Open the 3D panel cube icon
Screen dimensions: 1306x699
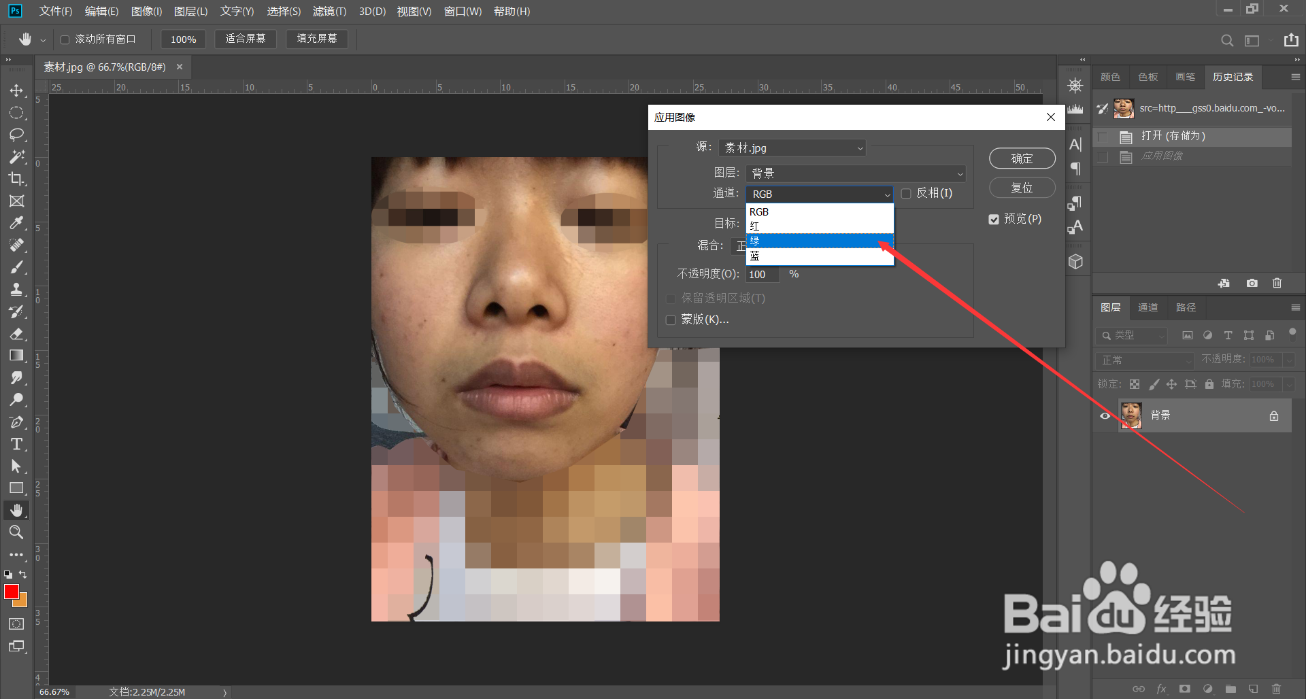[x=1075, y=262]
